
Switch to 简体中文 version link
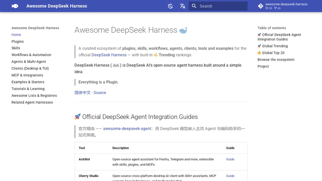coord(82,92)
